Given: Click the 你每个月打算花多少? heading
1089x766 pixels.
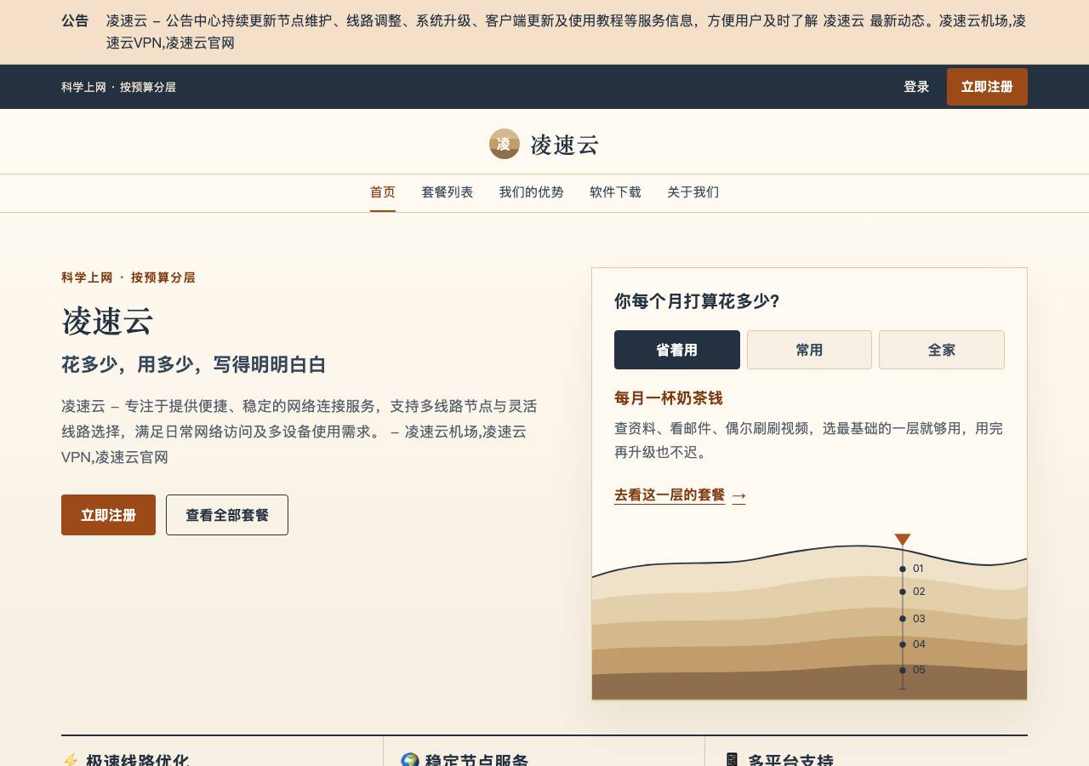Looking at the screenshot, I should tap(698, 301).
